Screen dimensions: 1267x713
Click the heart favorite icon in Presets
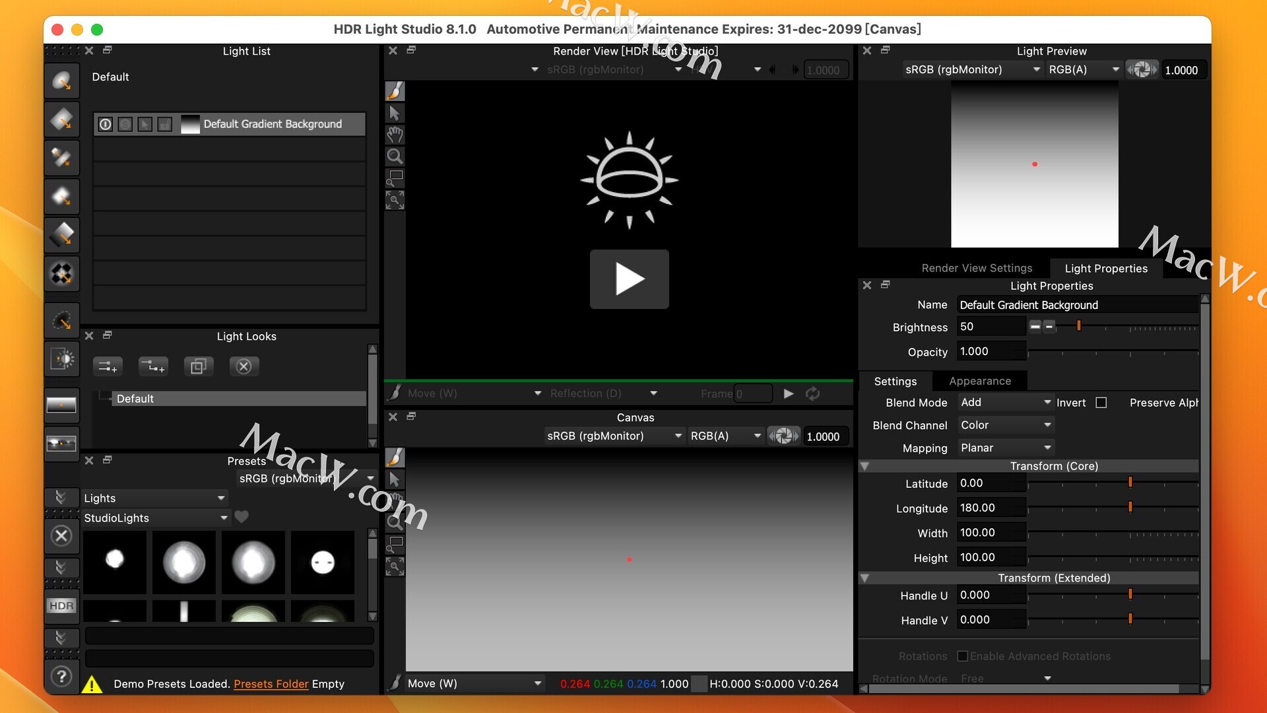pos(242,517)
